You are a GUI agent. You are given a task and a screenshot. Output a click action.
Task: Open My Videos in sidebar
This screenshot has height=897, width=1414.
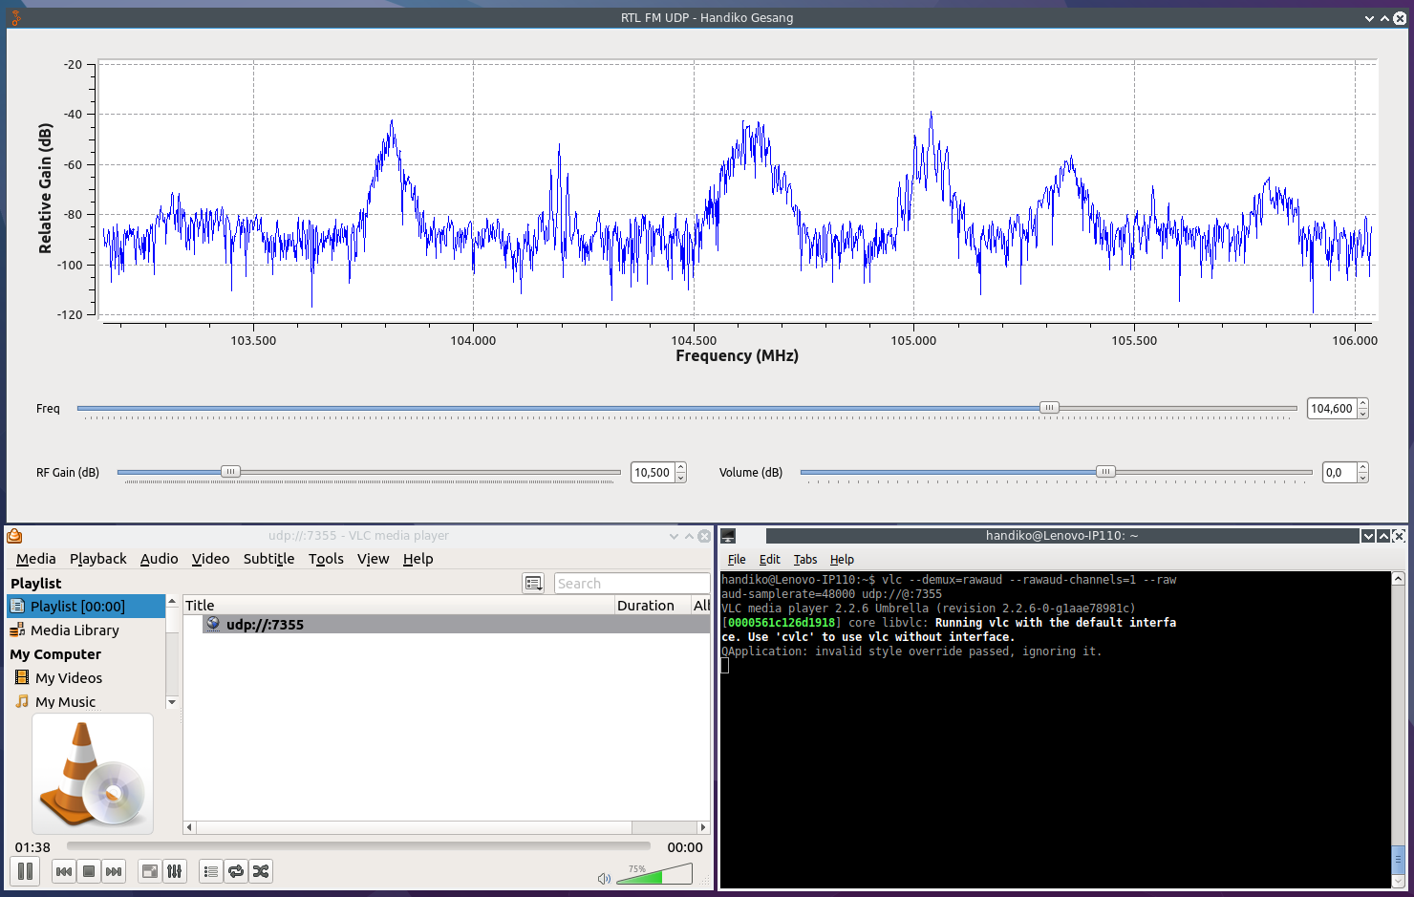click(x=69, y=678)
